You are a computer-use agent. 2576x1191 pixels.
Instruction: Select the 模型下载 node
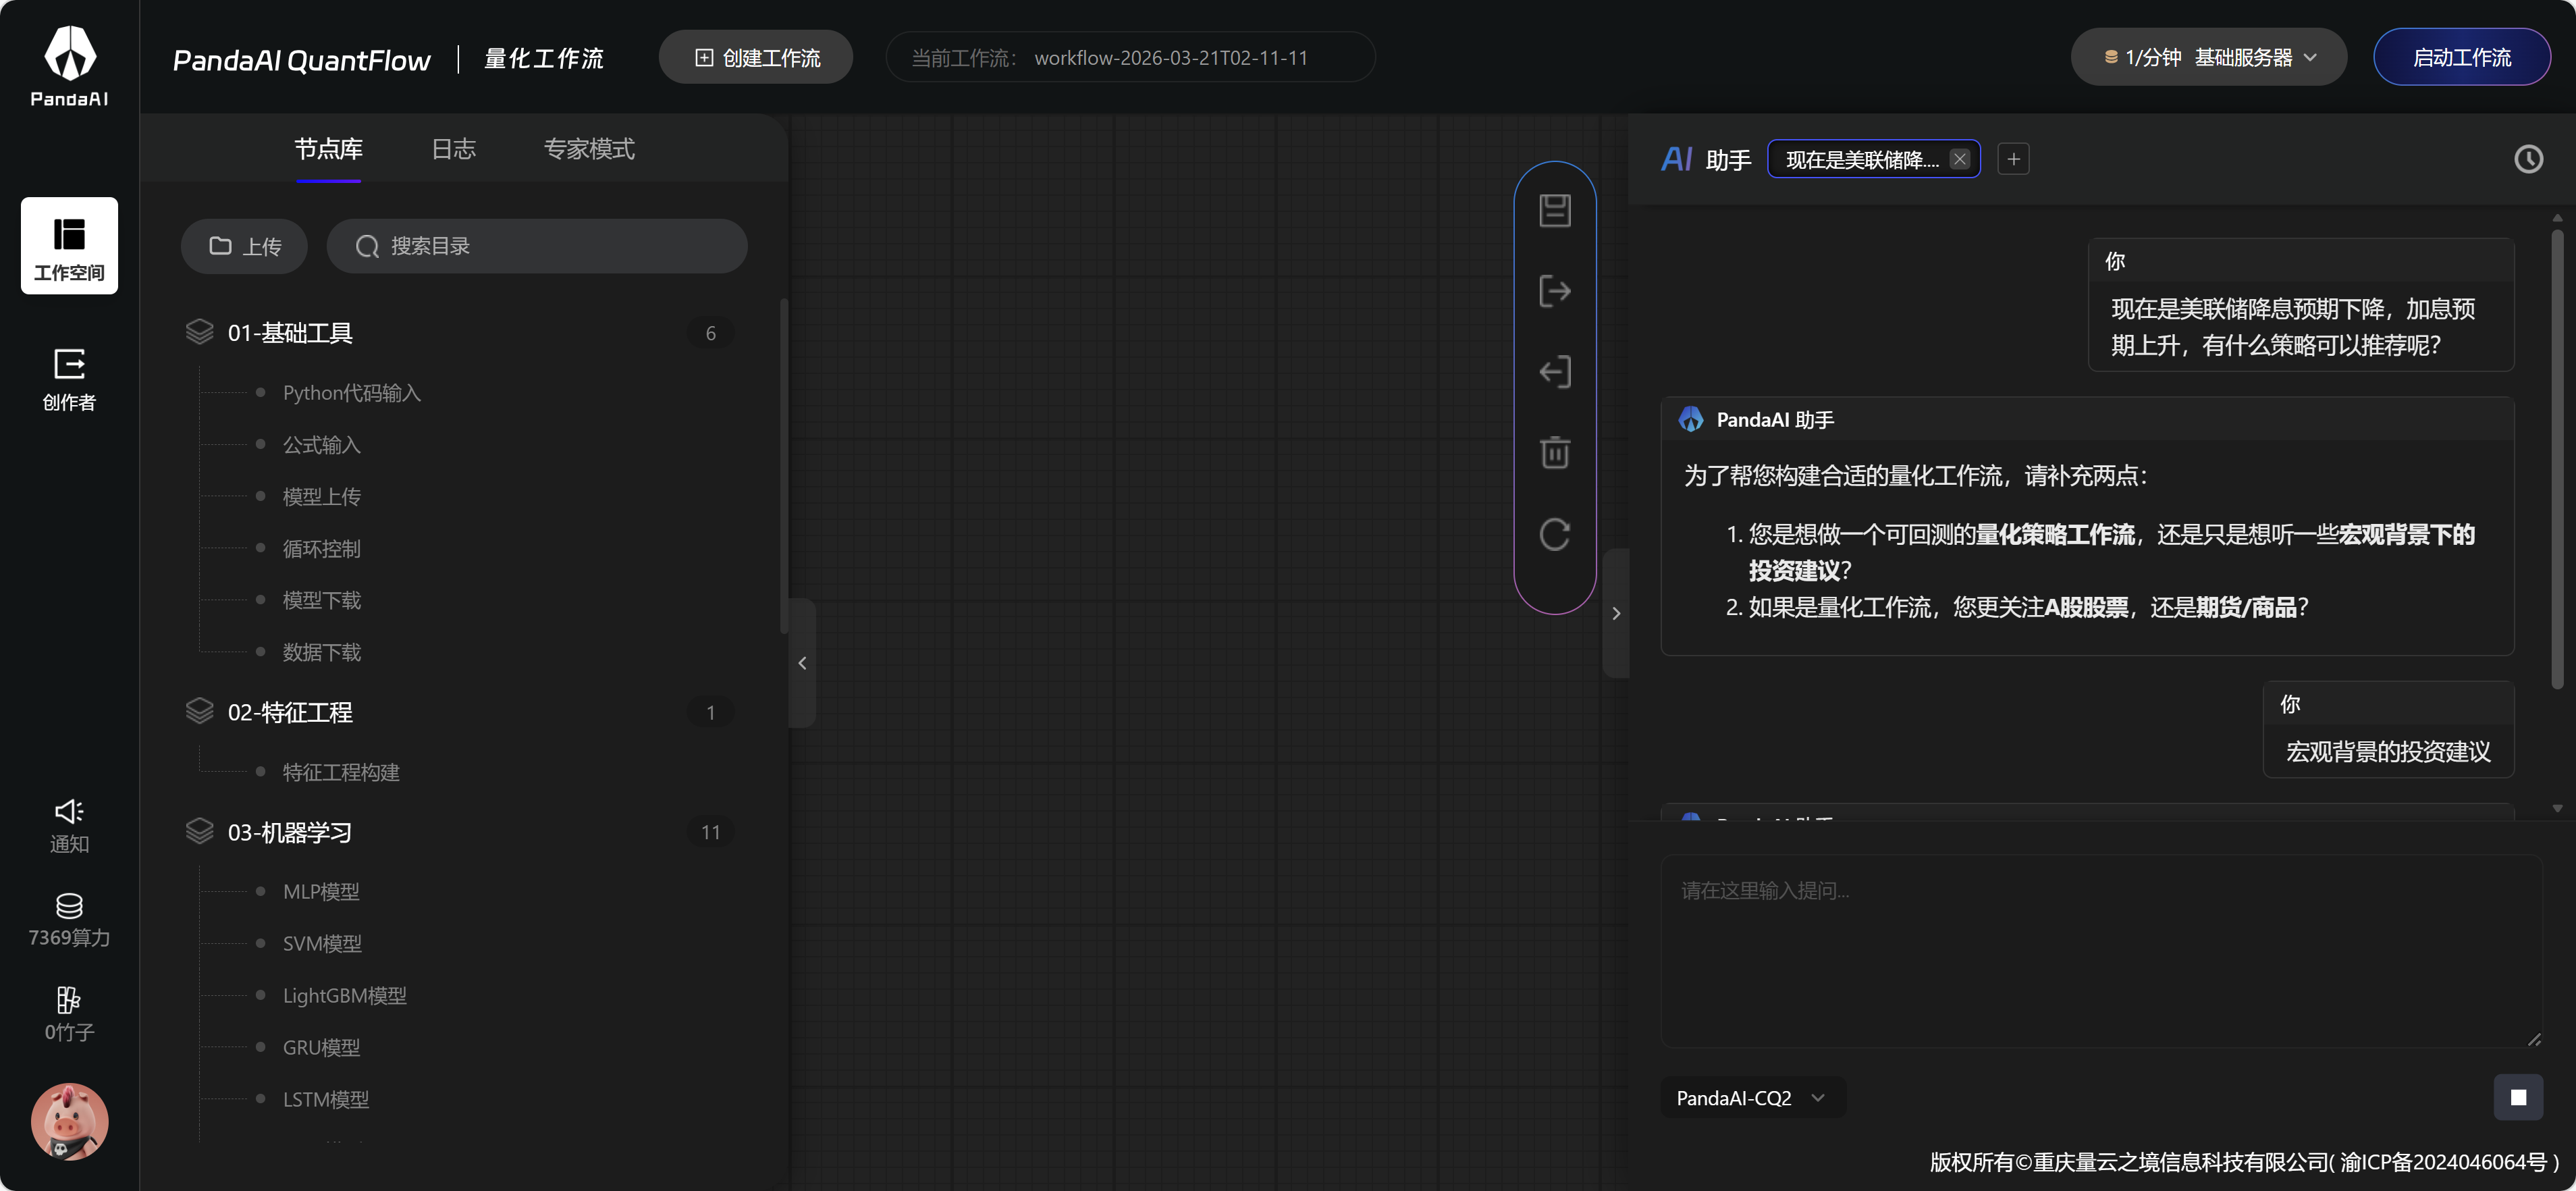(321, 600)
